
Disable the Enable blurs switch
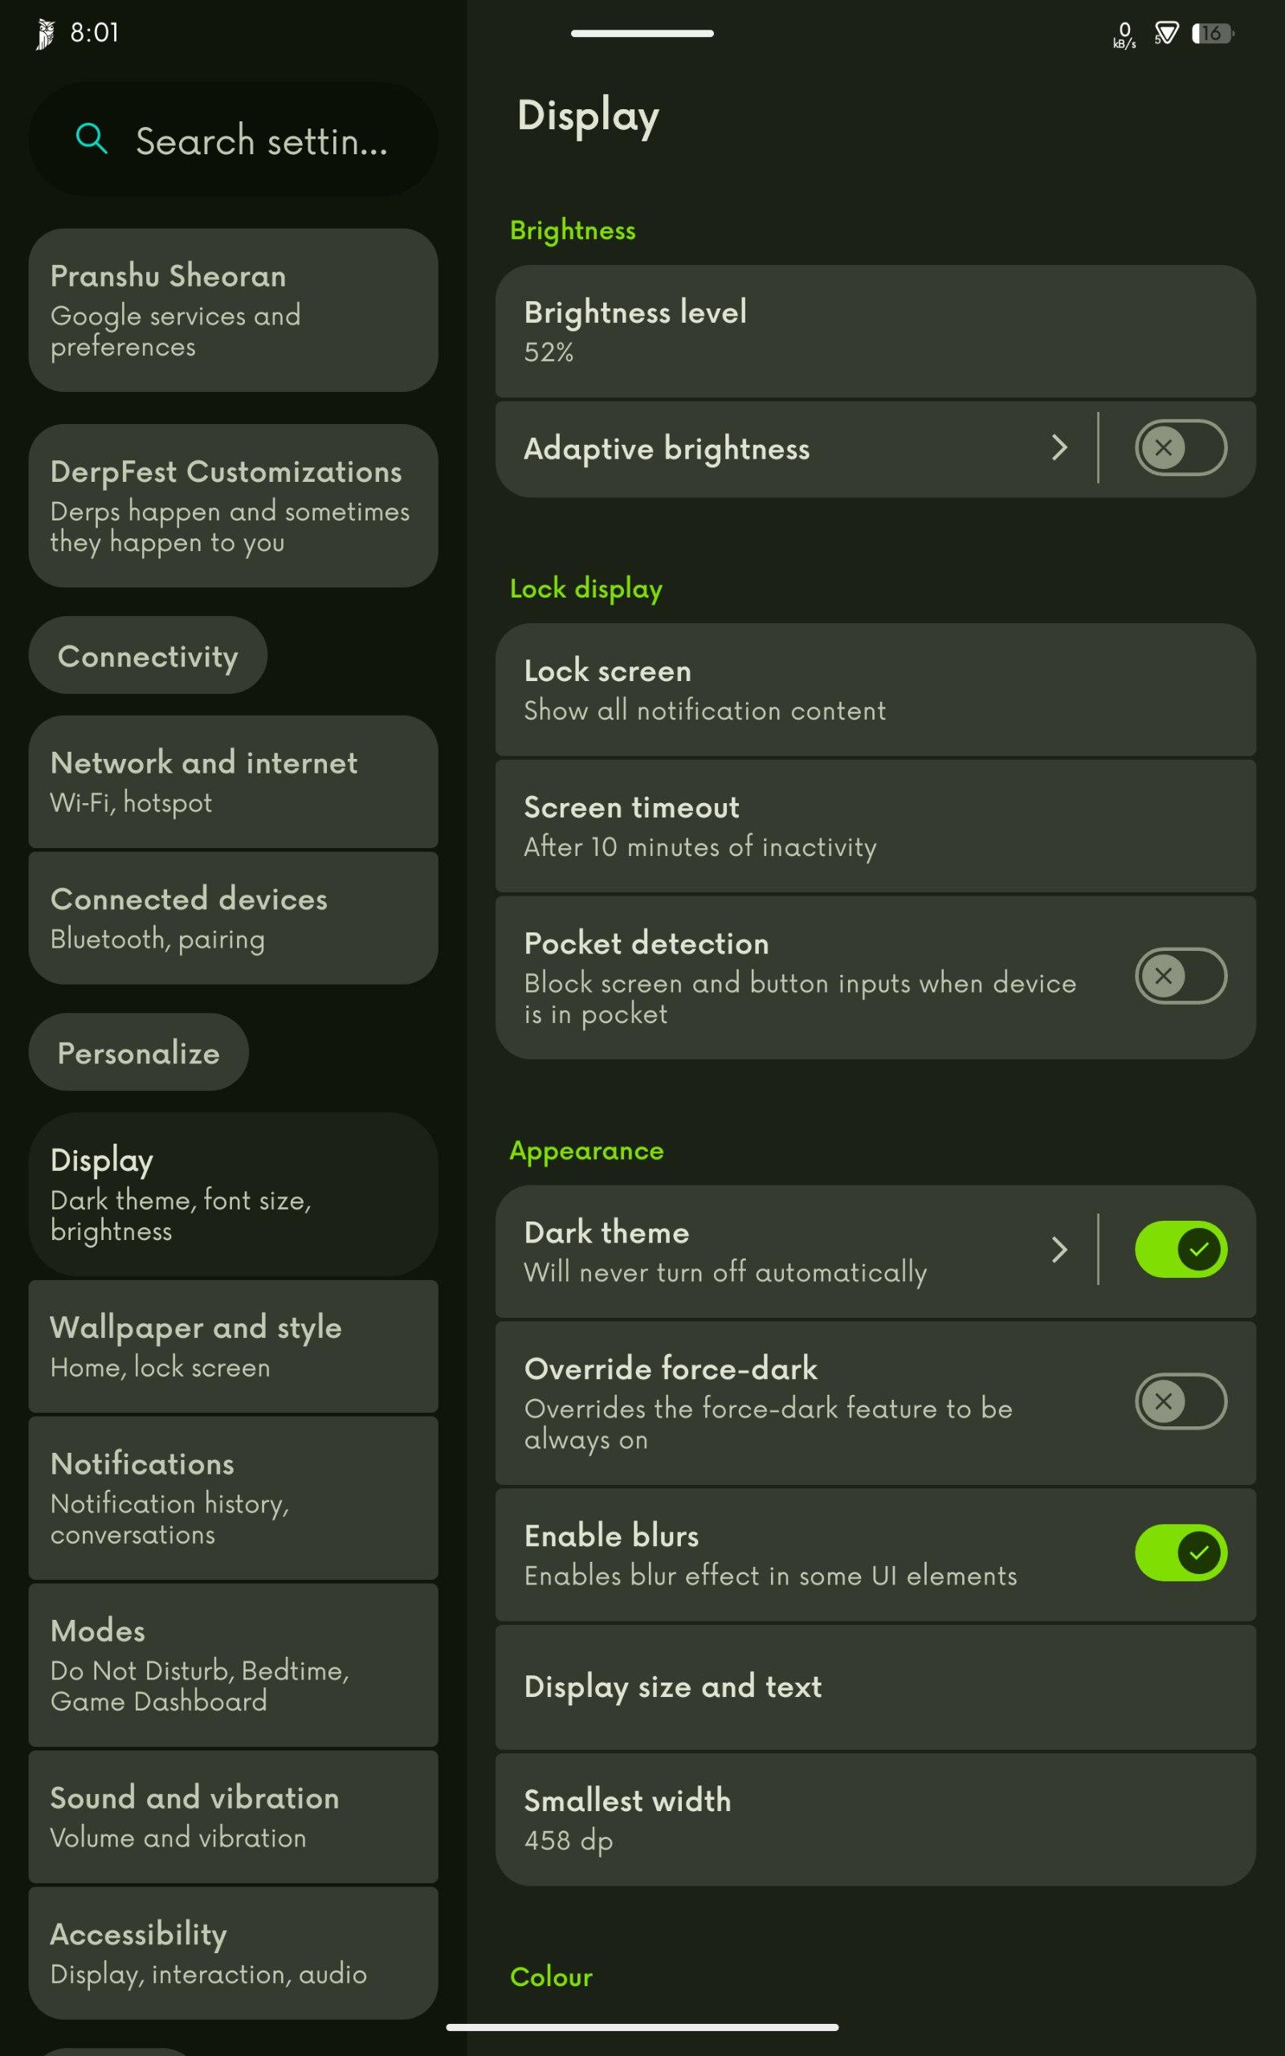click(1181, 1552)
